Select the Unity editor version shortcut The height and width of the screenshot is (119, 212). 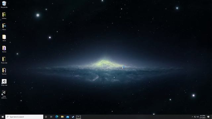(4, 95)
